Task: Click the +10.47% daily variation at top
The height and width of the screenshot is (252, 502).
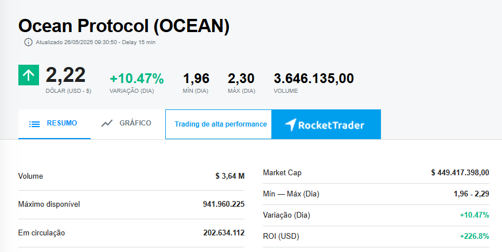Action: click(x=137, y=78)
